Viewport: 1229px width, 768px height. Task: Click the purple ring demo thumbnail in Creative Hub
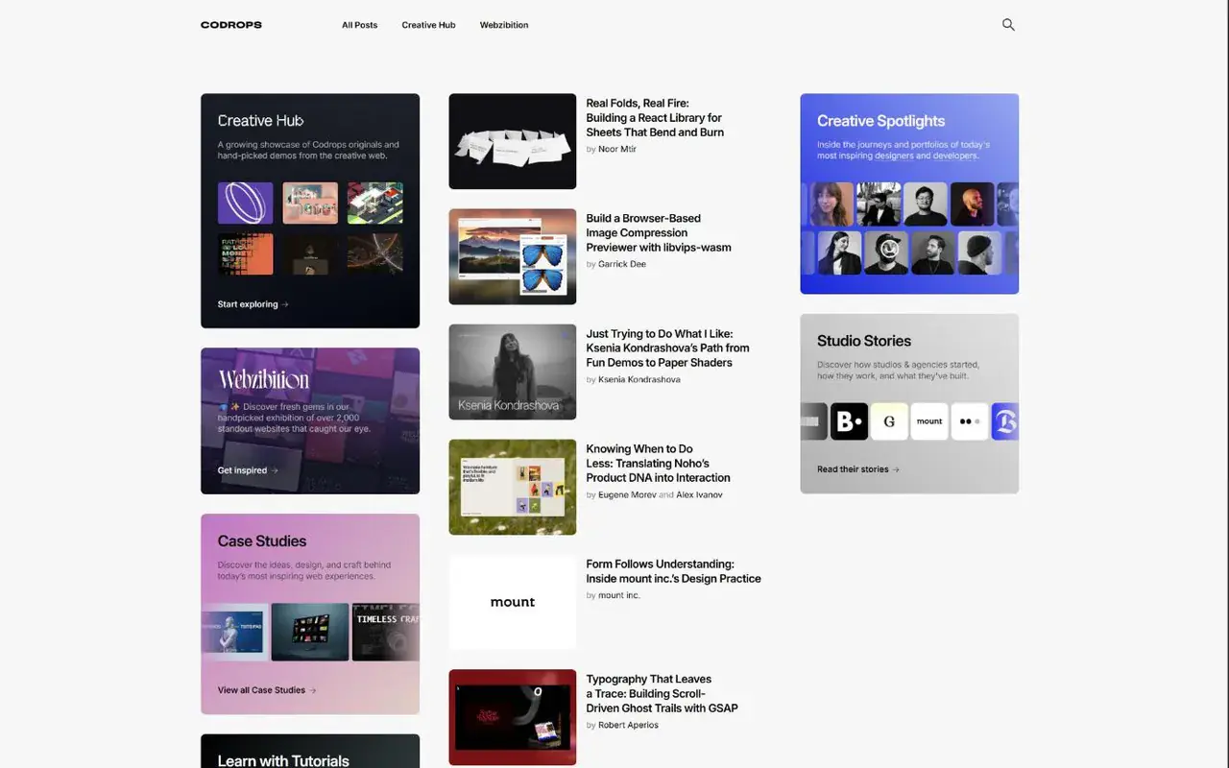pyautogui.click(x=245, y=204)
